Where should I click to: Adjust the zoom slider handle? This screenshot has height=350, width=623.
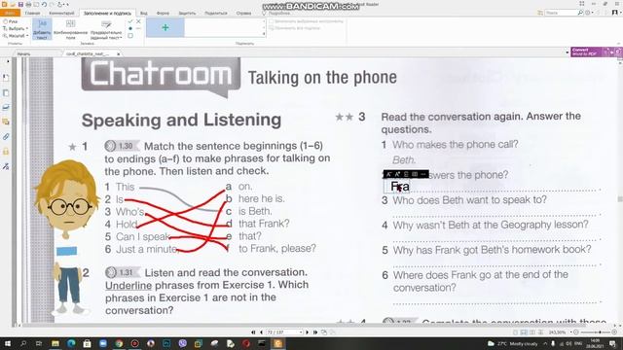click(x=600, y=332)
